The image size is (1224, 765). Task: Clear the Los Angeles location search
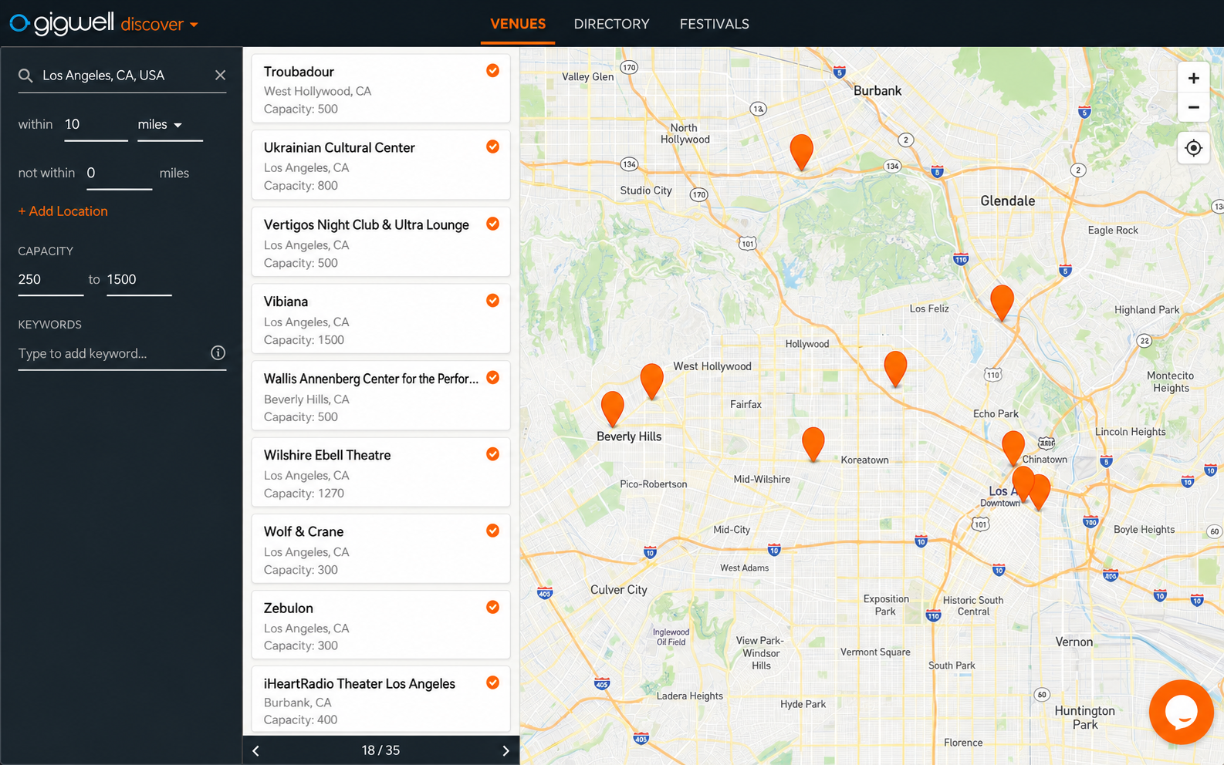coord(220,75)
